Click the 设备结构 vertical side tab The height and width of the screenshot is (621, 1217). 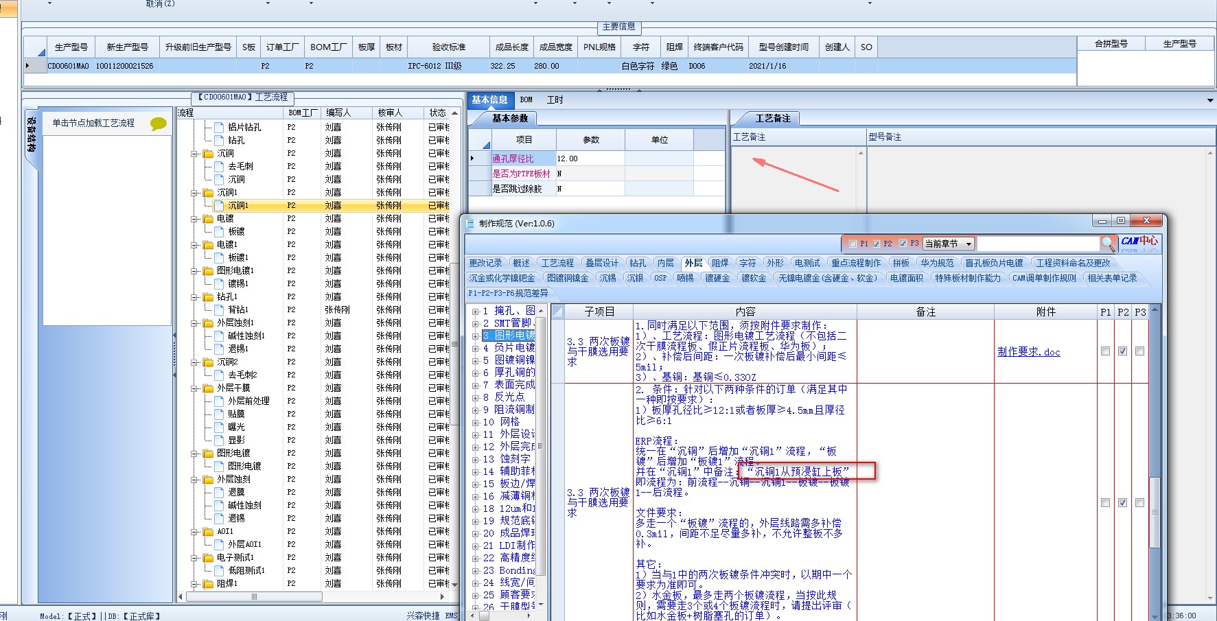click(x=32, y=134)
